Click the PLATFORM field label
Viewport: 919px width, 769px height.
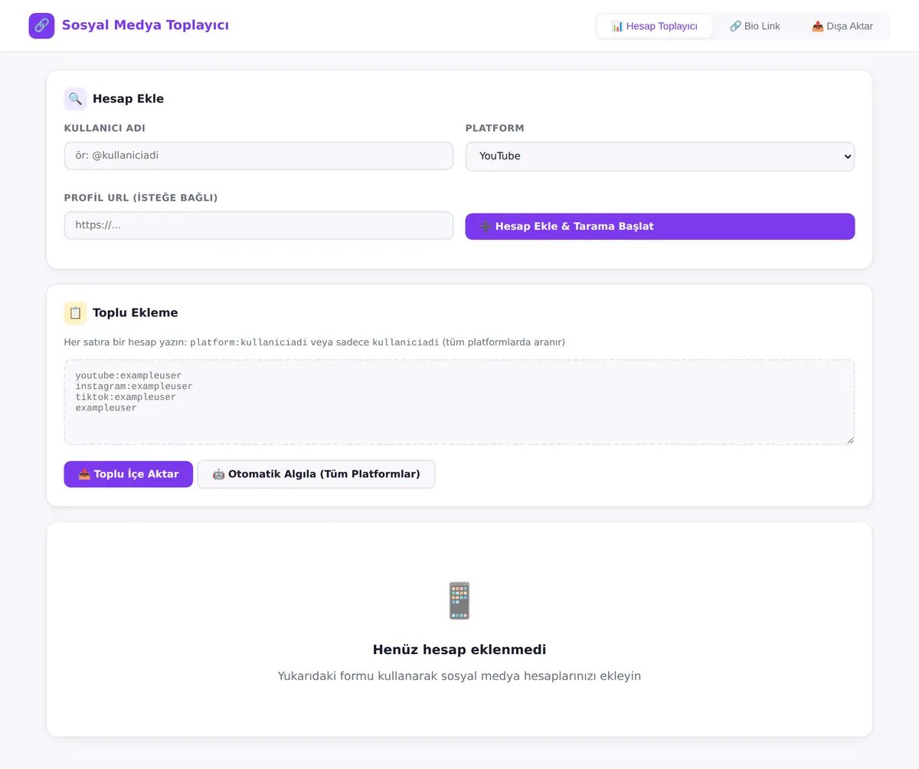(495, 129)
